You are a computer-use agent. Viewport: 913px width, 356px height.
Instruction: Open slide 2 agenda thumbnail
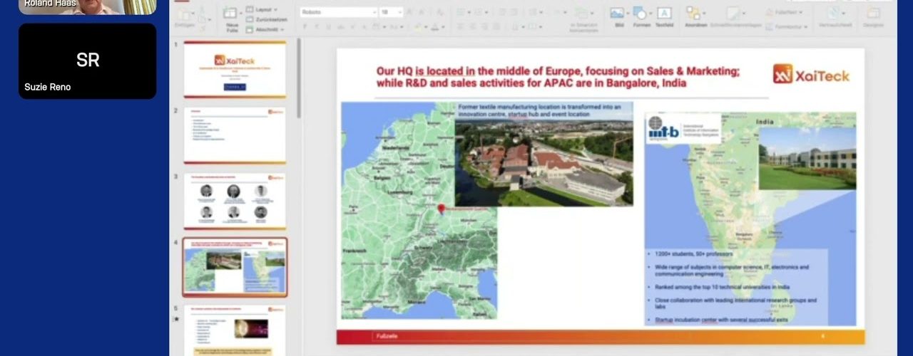pos(235,135)
